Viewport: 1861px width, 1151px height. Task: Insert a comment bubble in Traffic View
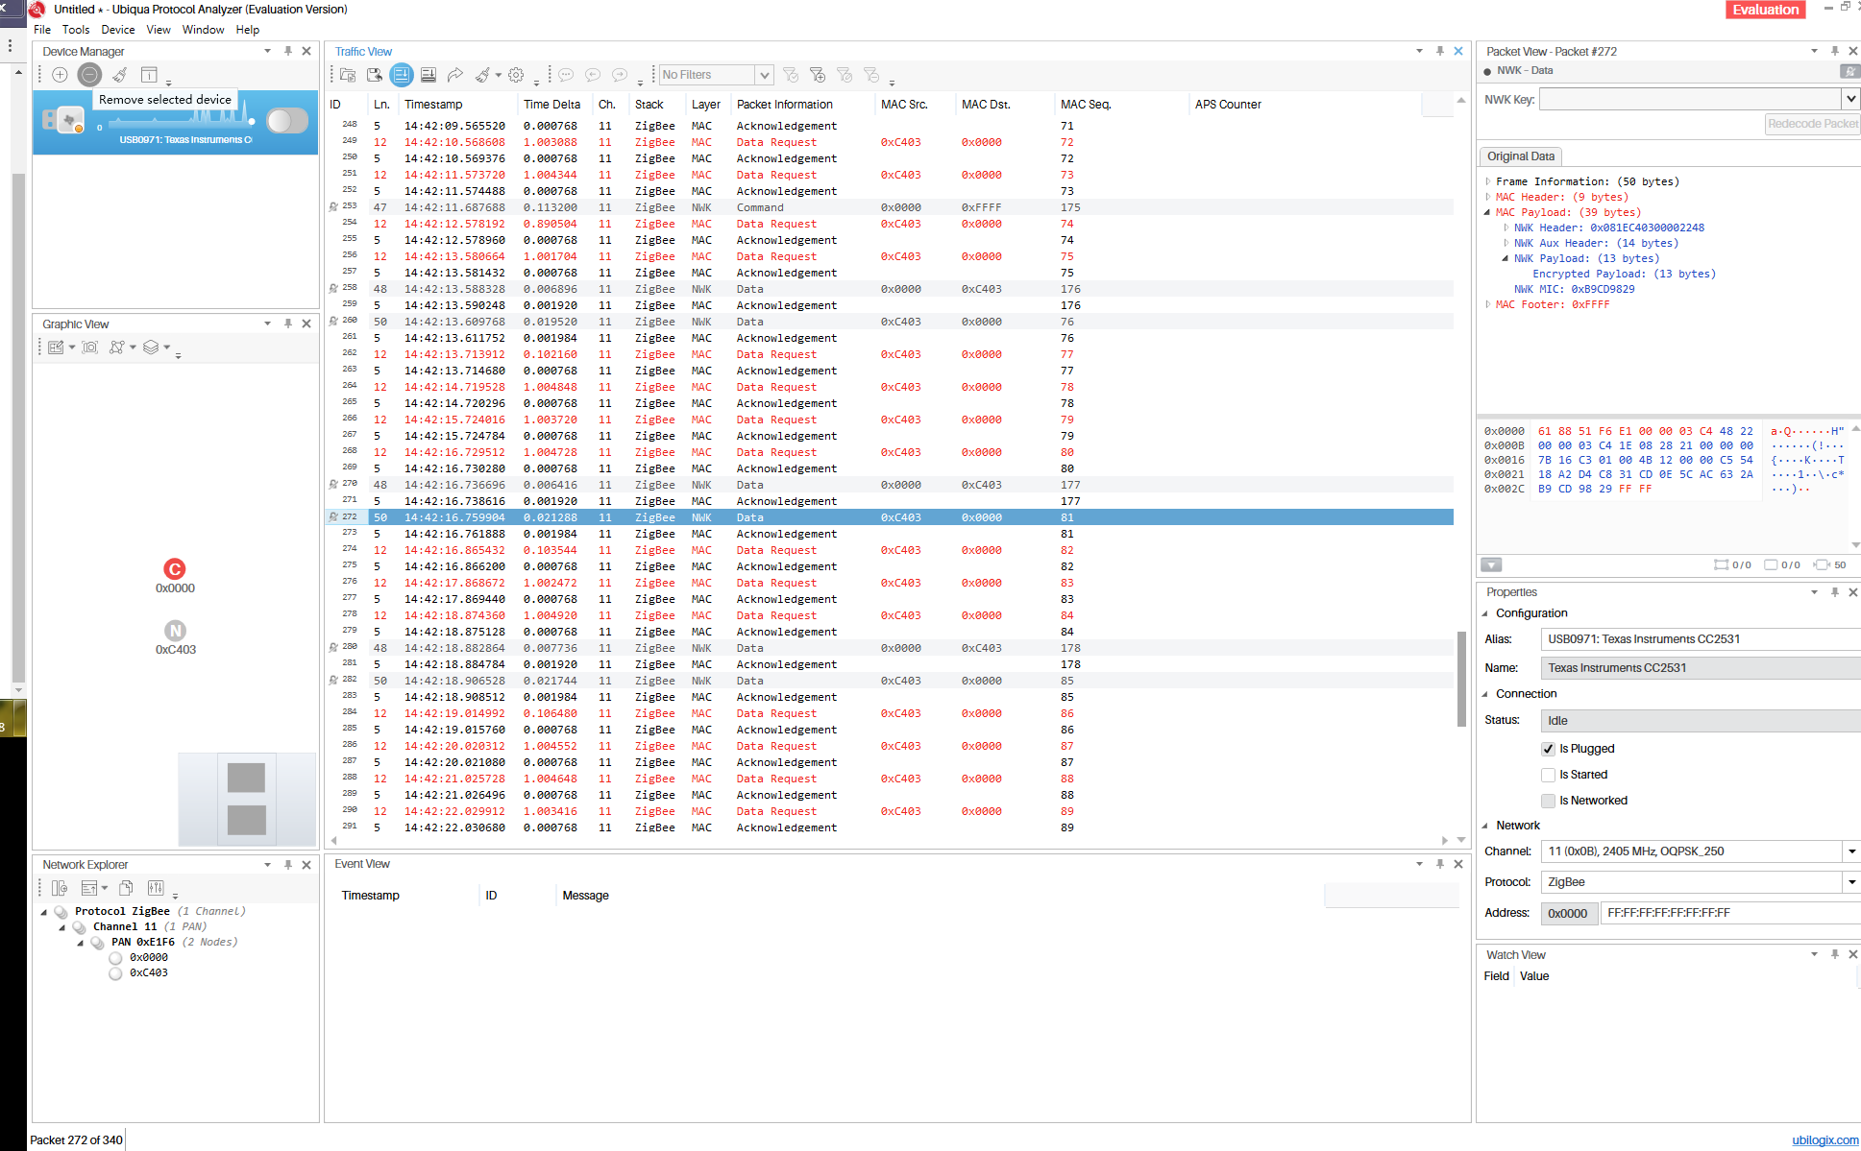(566, 75)
